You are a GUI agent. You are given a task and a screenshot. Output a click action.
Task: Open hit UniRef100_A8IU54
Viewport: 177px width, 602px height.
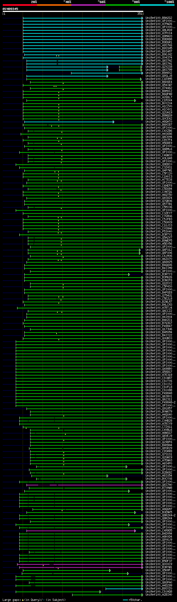159,476
